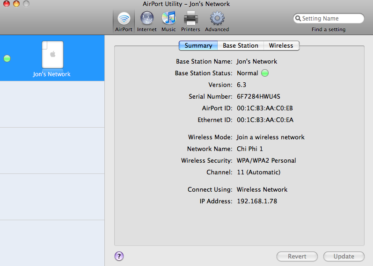The image size is (373, 266).
Task: Click the yellow minimize window button
Action: [x=16, y=4]
